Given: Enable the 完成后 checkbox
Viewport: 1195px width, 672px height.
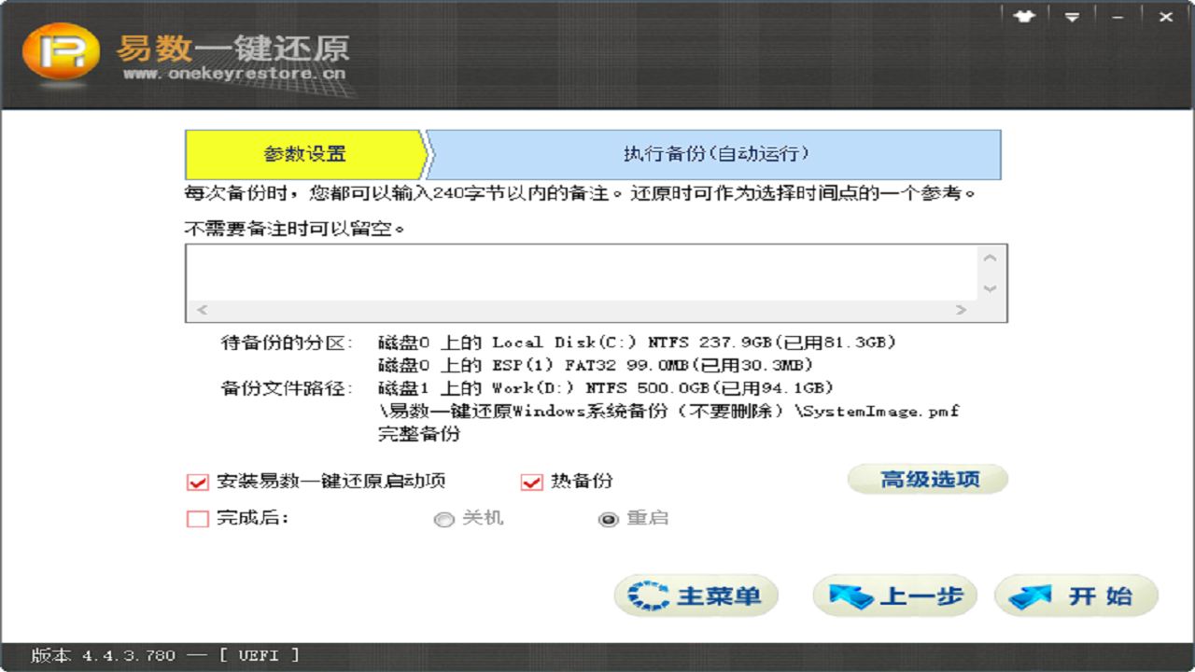Looking at the screenshot, I should (x=197, y=519).
